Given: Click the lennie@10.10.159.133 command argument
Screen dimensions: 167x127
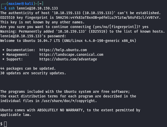Looking at the screenshot, I should click(x=37, y=8).
